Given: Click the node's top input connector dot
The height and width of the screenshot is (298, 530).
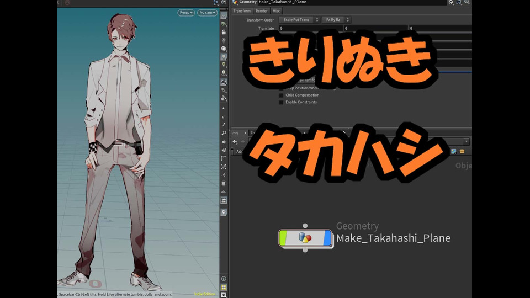Looking at the screenshot, I should [305, 226].
